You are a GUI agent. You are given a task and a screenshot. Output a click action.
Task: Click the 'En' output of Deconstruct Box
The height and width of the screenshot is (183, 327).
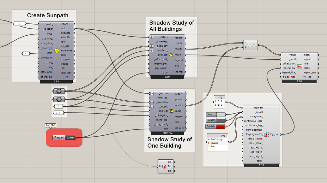(x=170, y=162)
